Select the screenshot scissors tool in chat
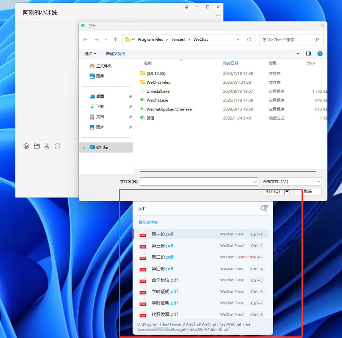 coord(47,146)
